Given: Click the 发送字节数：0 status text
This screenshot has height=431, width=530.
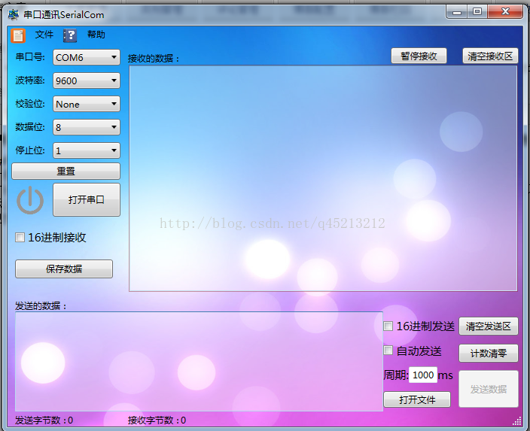Looking at the screenshot, I should pos(44,420).
